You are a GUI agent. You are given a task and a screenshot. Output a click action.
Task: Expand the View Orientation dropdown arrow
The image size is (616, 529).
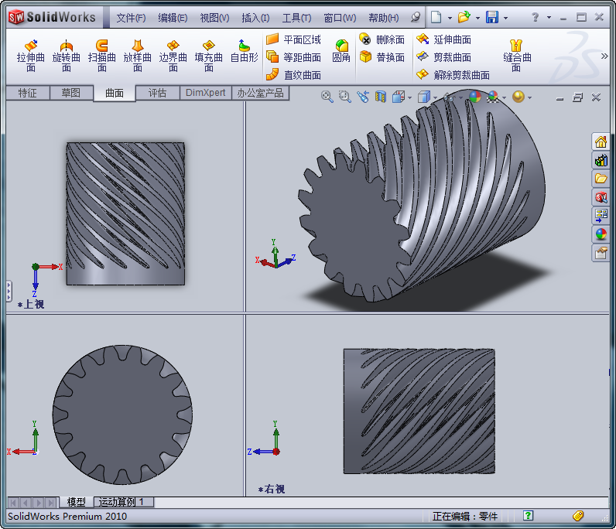click(x=409, y=97)
